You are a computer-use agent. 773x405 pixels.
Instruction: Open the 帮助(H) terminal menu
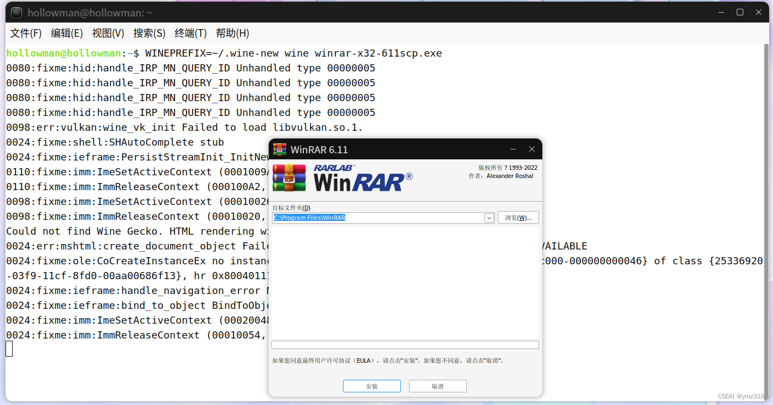coord(232,33)
